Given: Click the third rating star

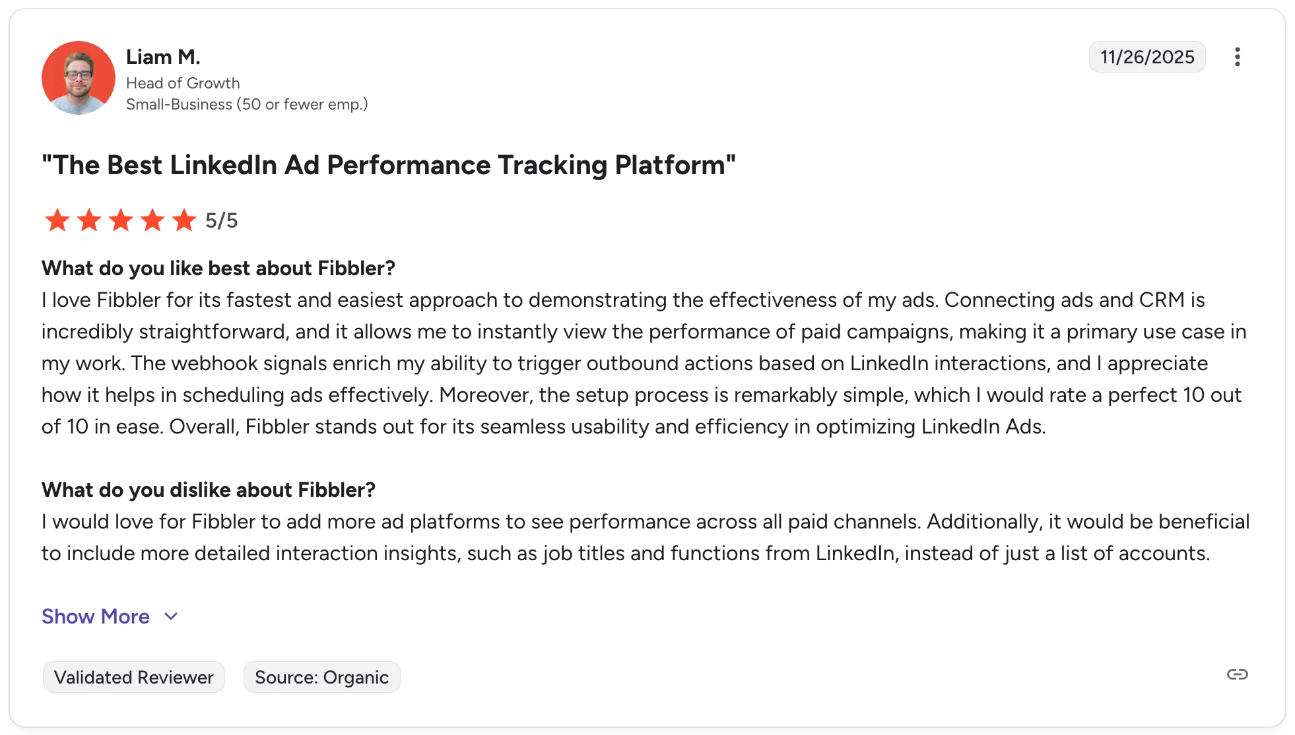Looking at the screenshot, I should pyautogui.click(x=121, y=220).
